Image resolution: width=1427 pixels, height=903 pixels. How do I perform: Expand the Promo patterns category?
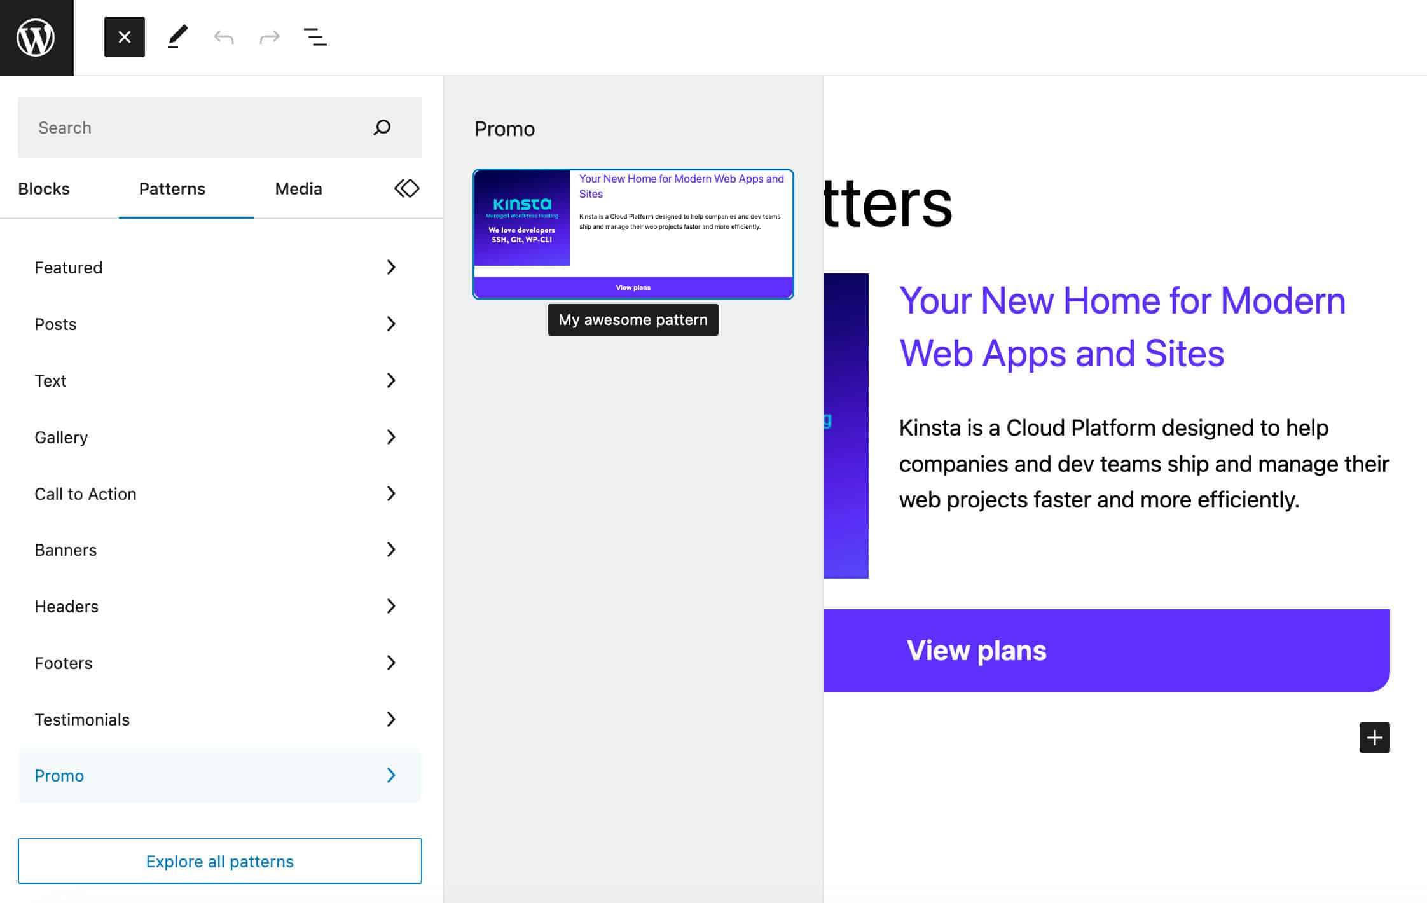coord(390,775)
